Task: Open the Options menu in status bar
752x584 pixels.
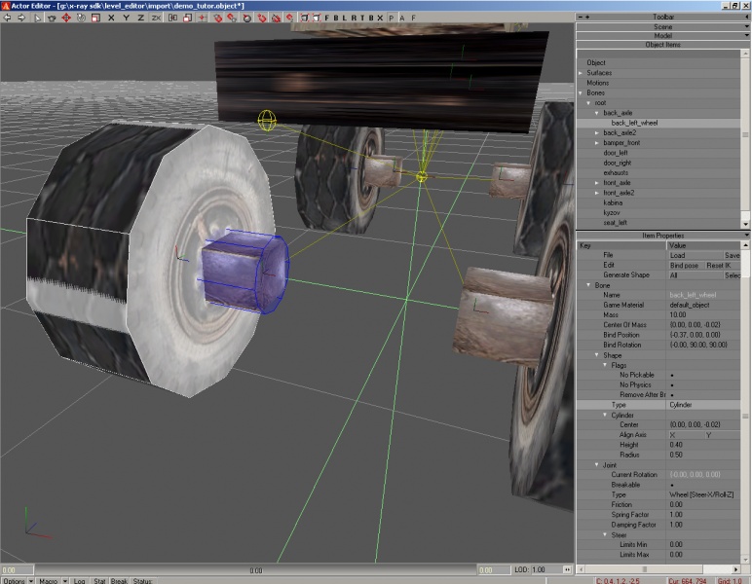Action: pyautogui.click(x=15, y=580)
